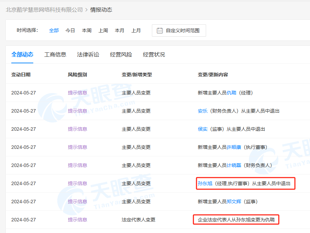
Task: Click the 情报动态 breadcrumb text
Action: 101,10
